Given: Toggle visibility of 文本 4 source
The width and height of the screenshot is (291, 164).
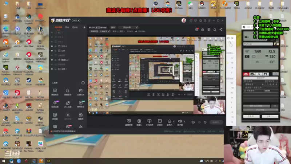Looking at the screenshot, I should coord(52,46).
